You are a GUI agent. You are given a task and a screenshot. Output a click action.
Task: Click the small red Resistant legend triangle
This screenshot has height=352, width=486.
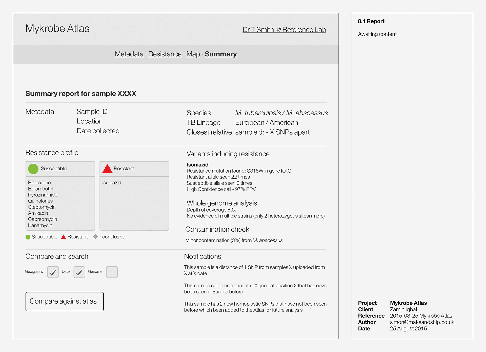click(64, 237)
